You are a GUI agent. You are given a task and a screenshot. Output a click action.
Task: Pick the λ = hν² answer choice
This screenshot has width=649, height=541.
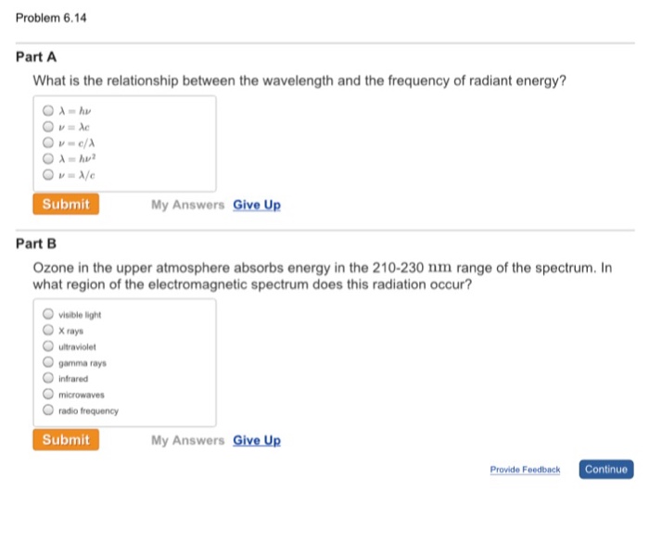tap(47, 158)
